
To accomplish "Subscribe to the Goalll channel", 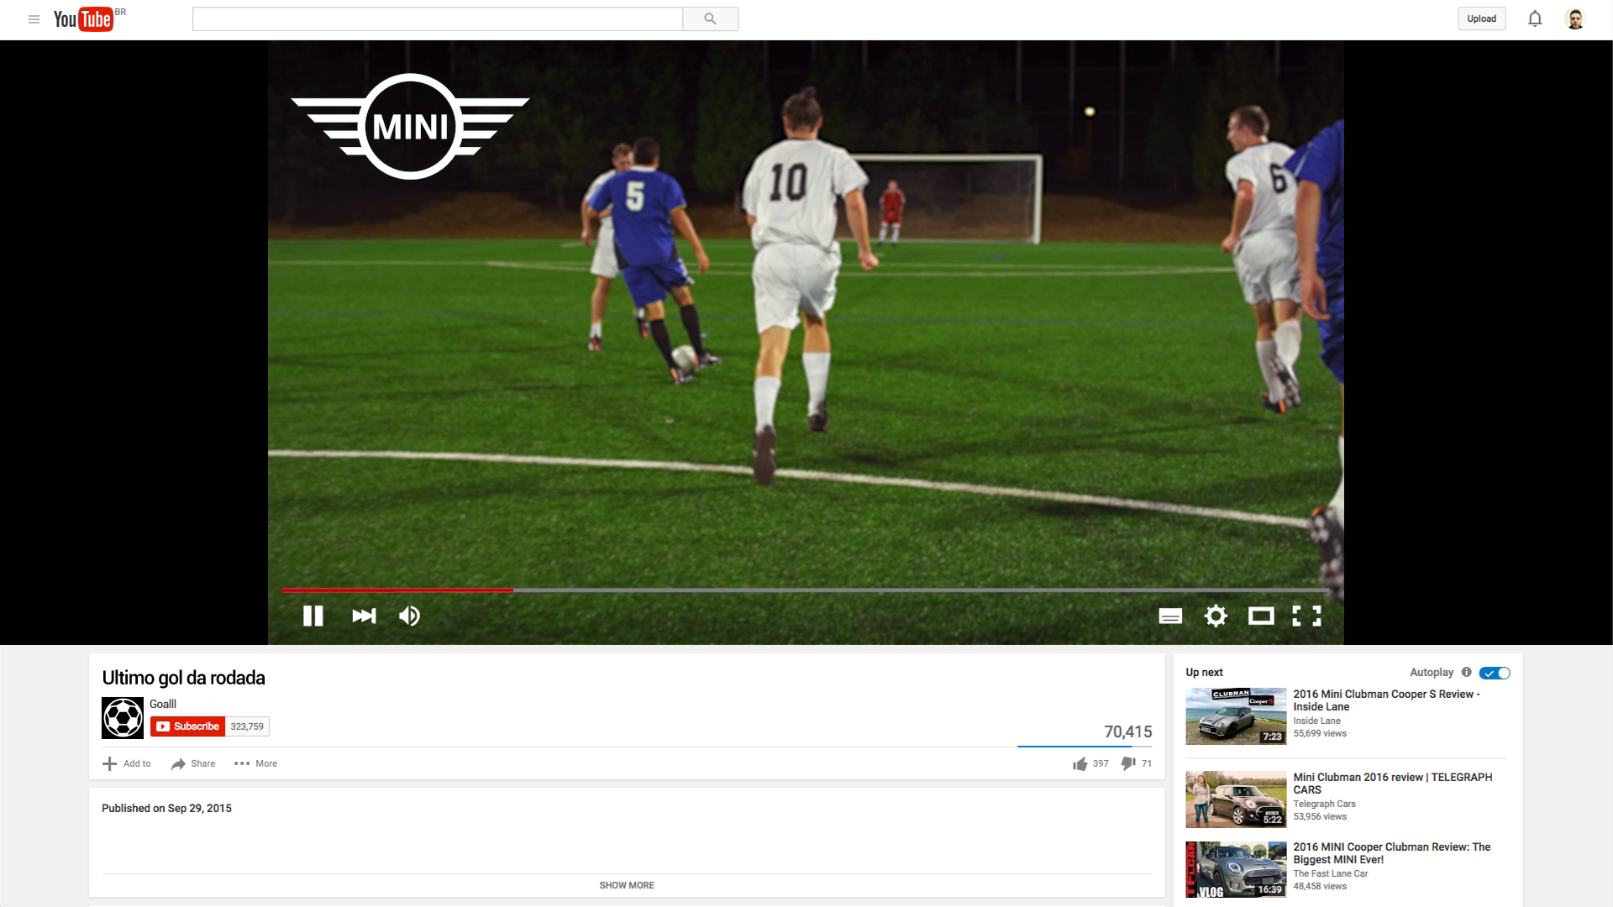I will click(188, 726).
